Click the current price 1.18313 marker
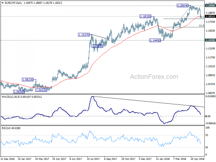This screenshot has width=216, height=162. [x=210, y=17]
